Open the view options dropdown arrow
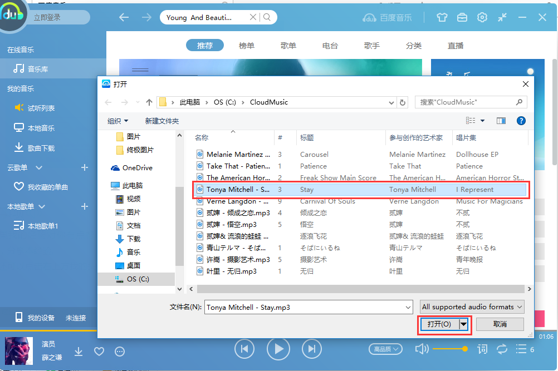558x371 pixels. [x=482, y=121]
